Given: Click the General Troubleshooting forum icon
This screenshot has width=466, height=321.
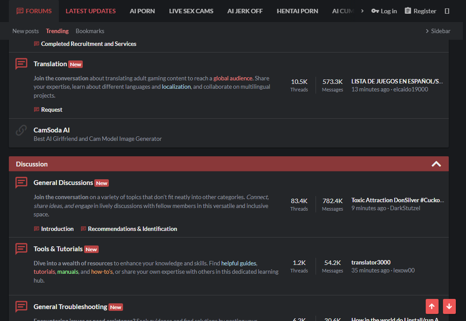Looking at the screenshot, I should tap(21, 306).
